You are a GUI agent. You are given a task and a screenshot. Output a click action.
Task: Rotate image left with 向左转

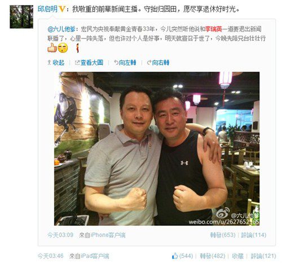(x=125, y=63)
